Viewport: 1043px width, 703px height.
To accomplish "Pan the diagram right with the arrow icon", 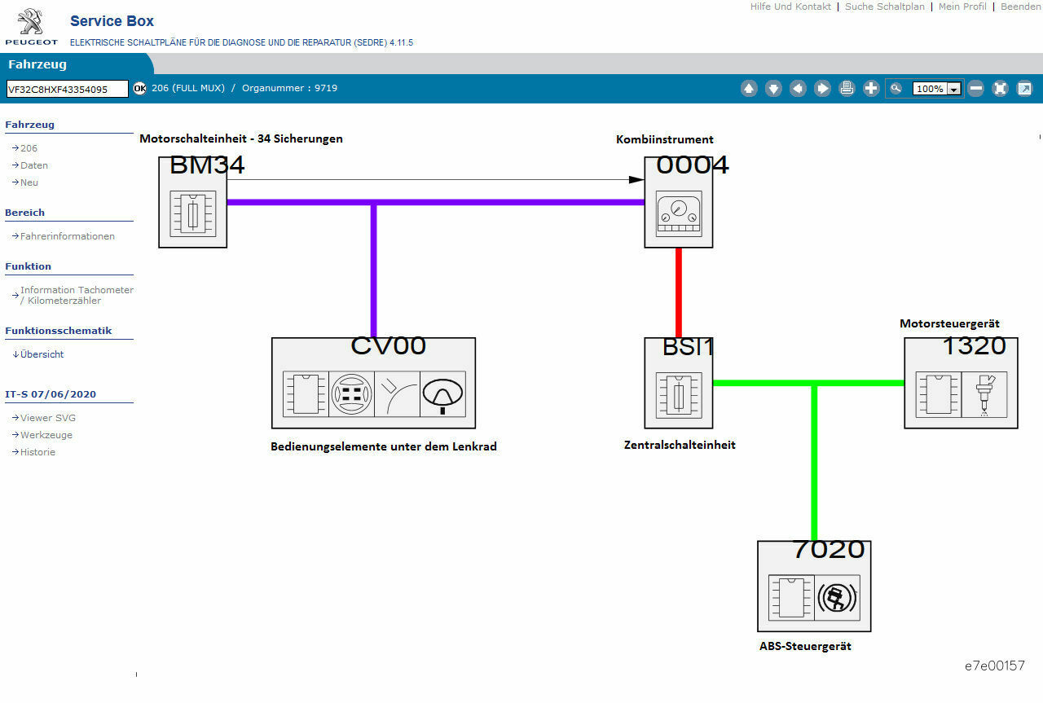I will (x=822, y=89).
